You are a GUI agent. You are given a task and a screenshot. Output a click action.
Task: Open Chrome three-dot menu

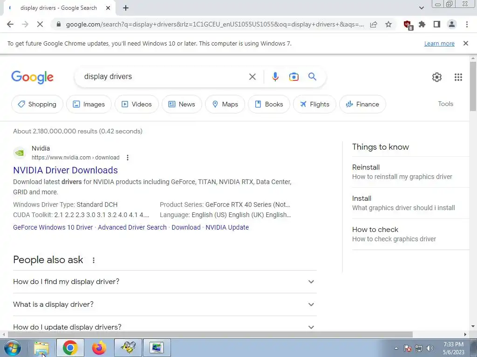(x=467, y=24)
